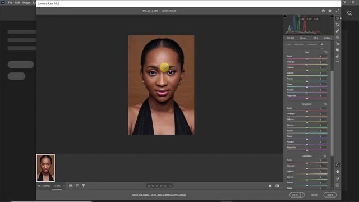This screenshot has height=202, width=359.
Task: Click the color mixer panel scrollbar
Action: 332,113
